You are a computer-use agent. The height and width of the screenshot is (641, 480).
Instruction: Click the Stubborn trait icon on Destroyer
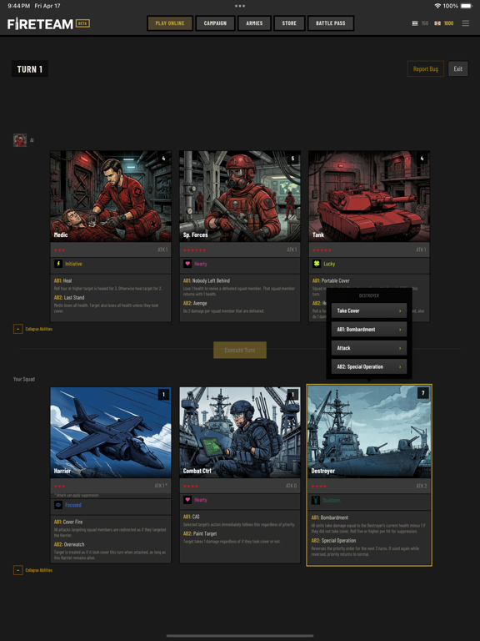[x=316, y=500]
